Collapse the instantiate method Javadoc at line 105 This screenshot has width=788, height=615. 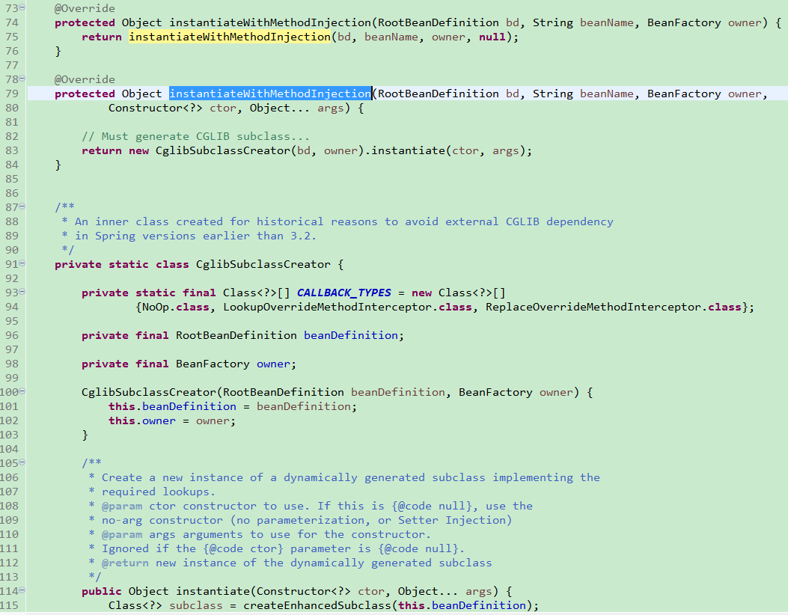point(20,462)
